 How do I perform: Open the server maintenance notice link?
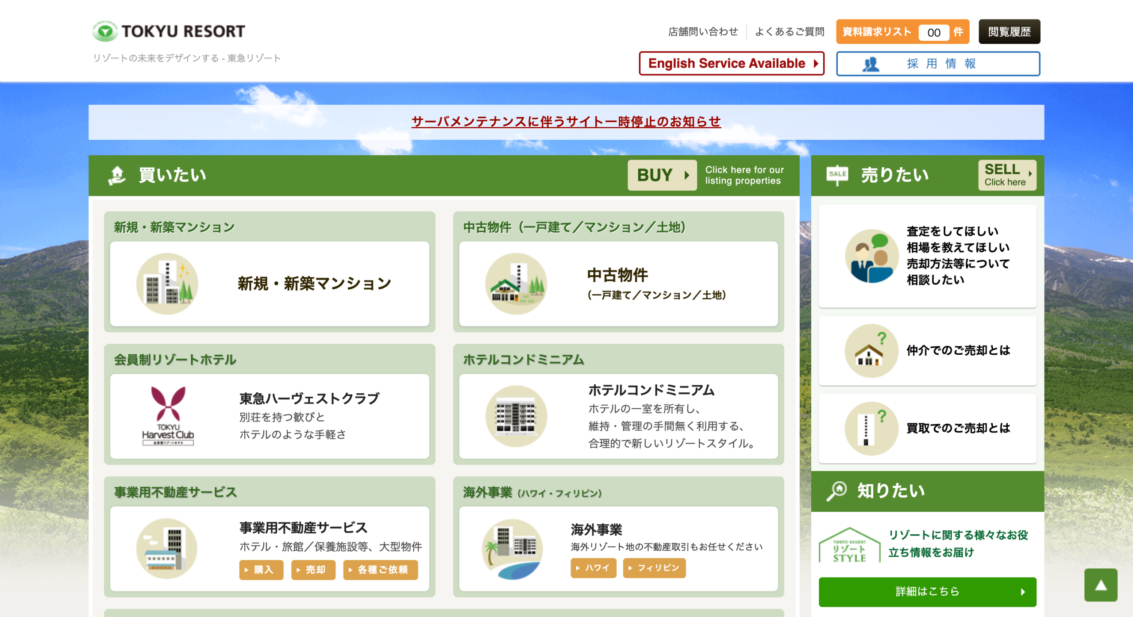pos(566,122)
